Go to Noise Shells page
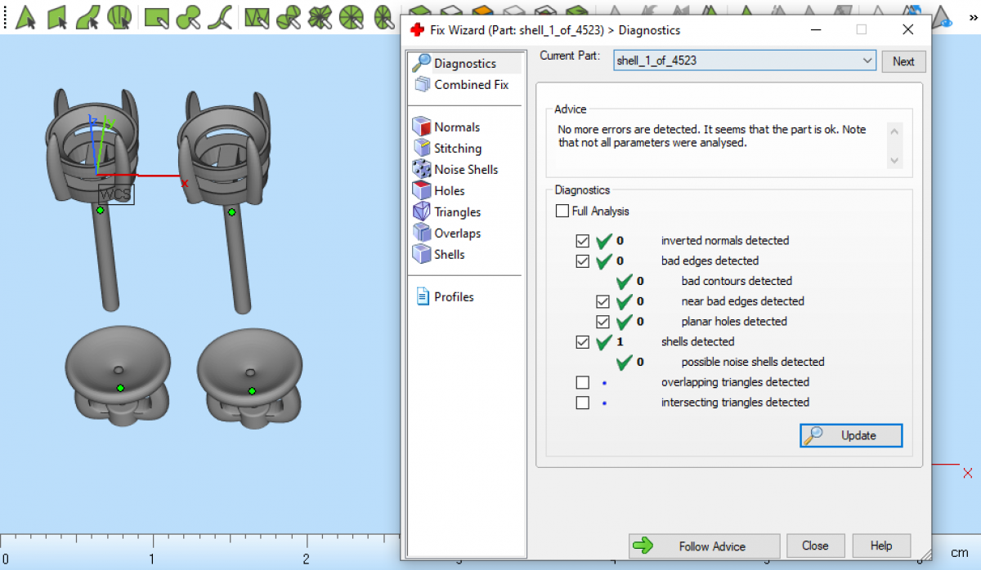981x570 pixels. 465,170
